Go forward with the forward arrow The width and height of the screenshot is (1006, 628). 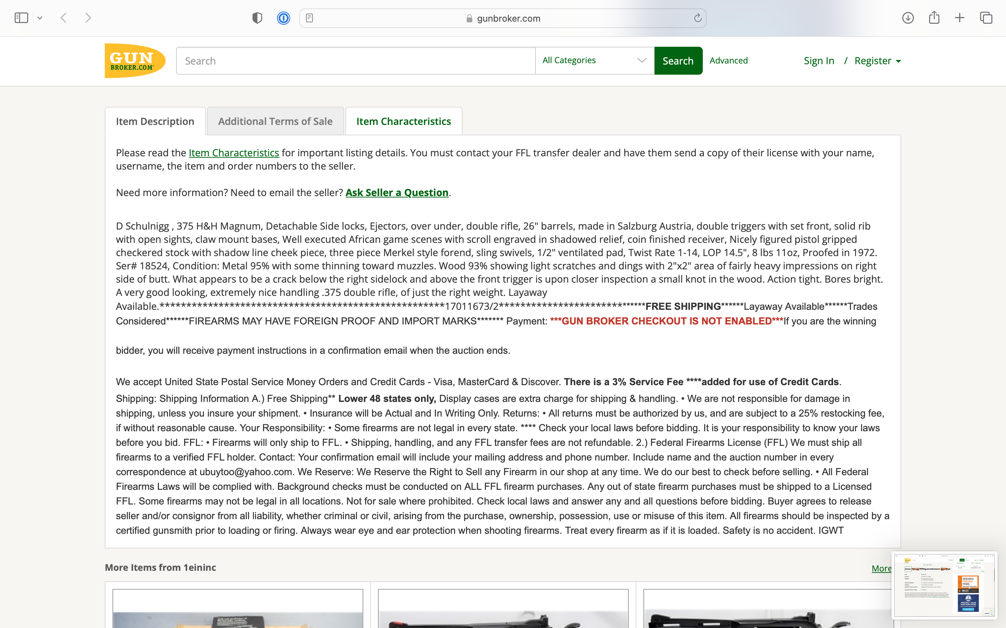(88, 18)
